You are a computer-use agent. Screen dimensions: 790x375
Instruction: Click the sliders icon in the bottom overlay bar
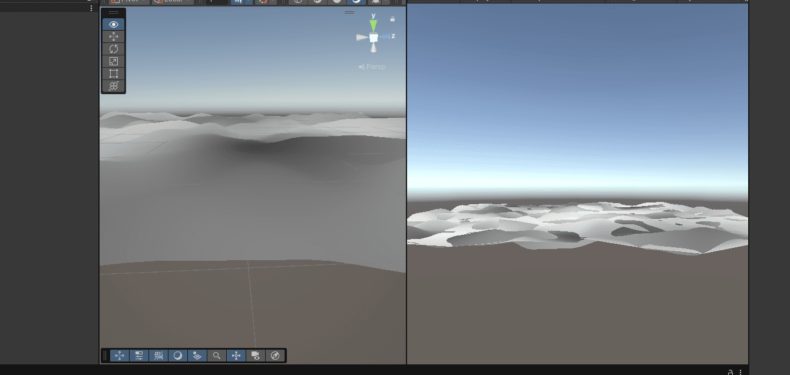[138, 356]
